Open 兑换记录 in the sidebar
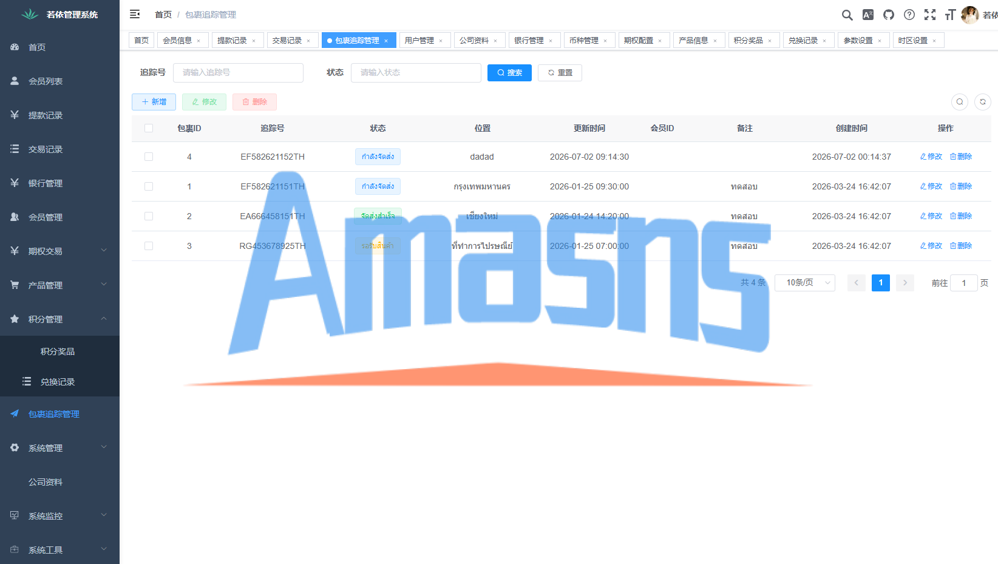This screenshot has height=564, width=998. coord(59,382)
